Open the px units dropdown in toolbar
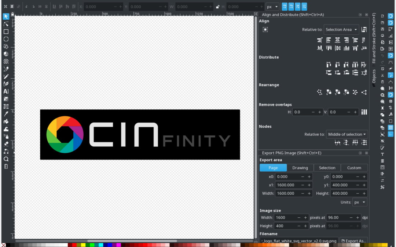The image size is (396, 247). coord(272,7)
